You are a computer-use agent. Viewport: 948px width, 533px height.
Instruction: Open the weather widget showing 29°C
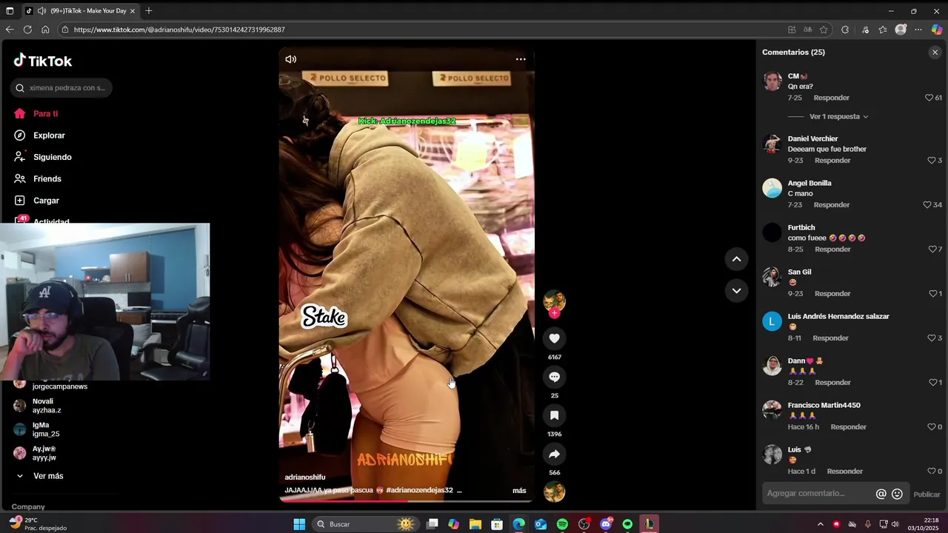37,524
